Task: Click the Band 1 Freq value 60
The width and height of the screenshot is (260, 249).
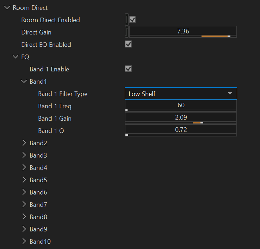Action: 181,105
